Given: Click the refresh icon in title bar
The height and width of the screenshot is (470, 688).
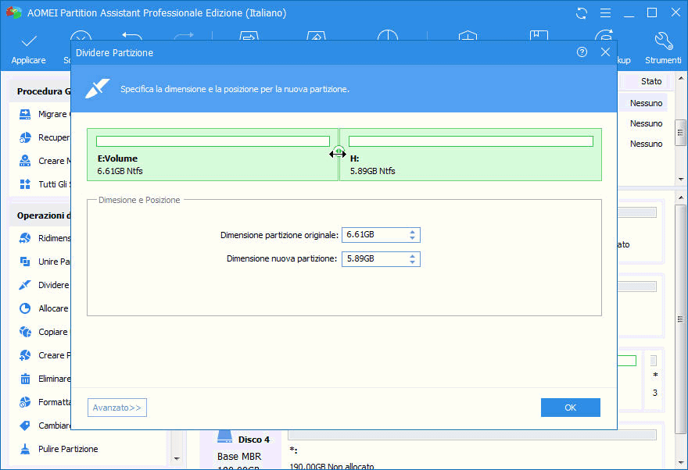Looking at the screenshot, I should coord(582,13).
